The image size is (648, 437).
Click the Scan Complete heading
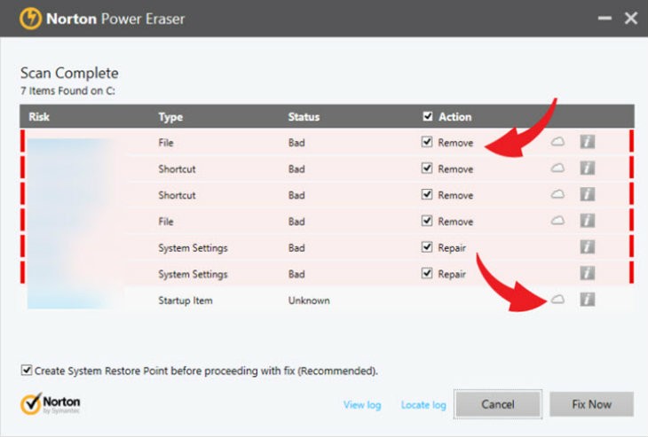[x=69, y=73]
